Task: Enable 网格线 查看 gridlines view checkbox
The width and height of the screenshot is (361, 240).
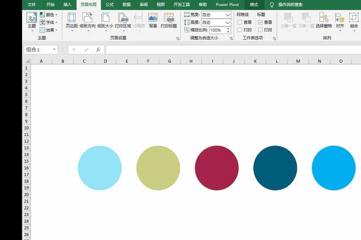Action: (x=240, y=22)
